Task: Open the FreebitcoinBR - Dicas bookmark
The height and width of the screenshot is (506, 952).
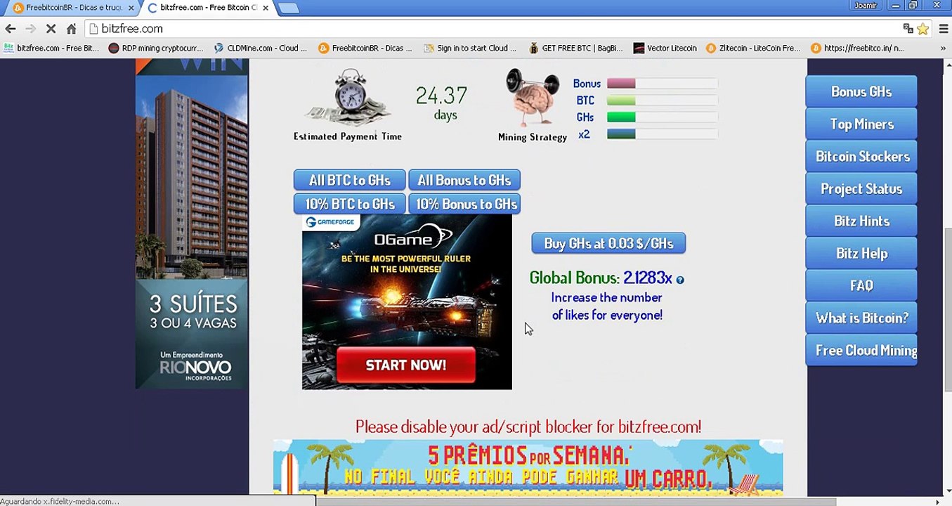Action: (x=365, y=48)
